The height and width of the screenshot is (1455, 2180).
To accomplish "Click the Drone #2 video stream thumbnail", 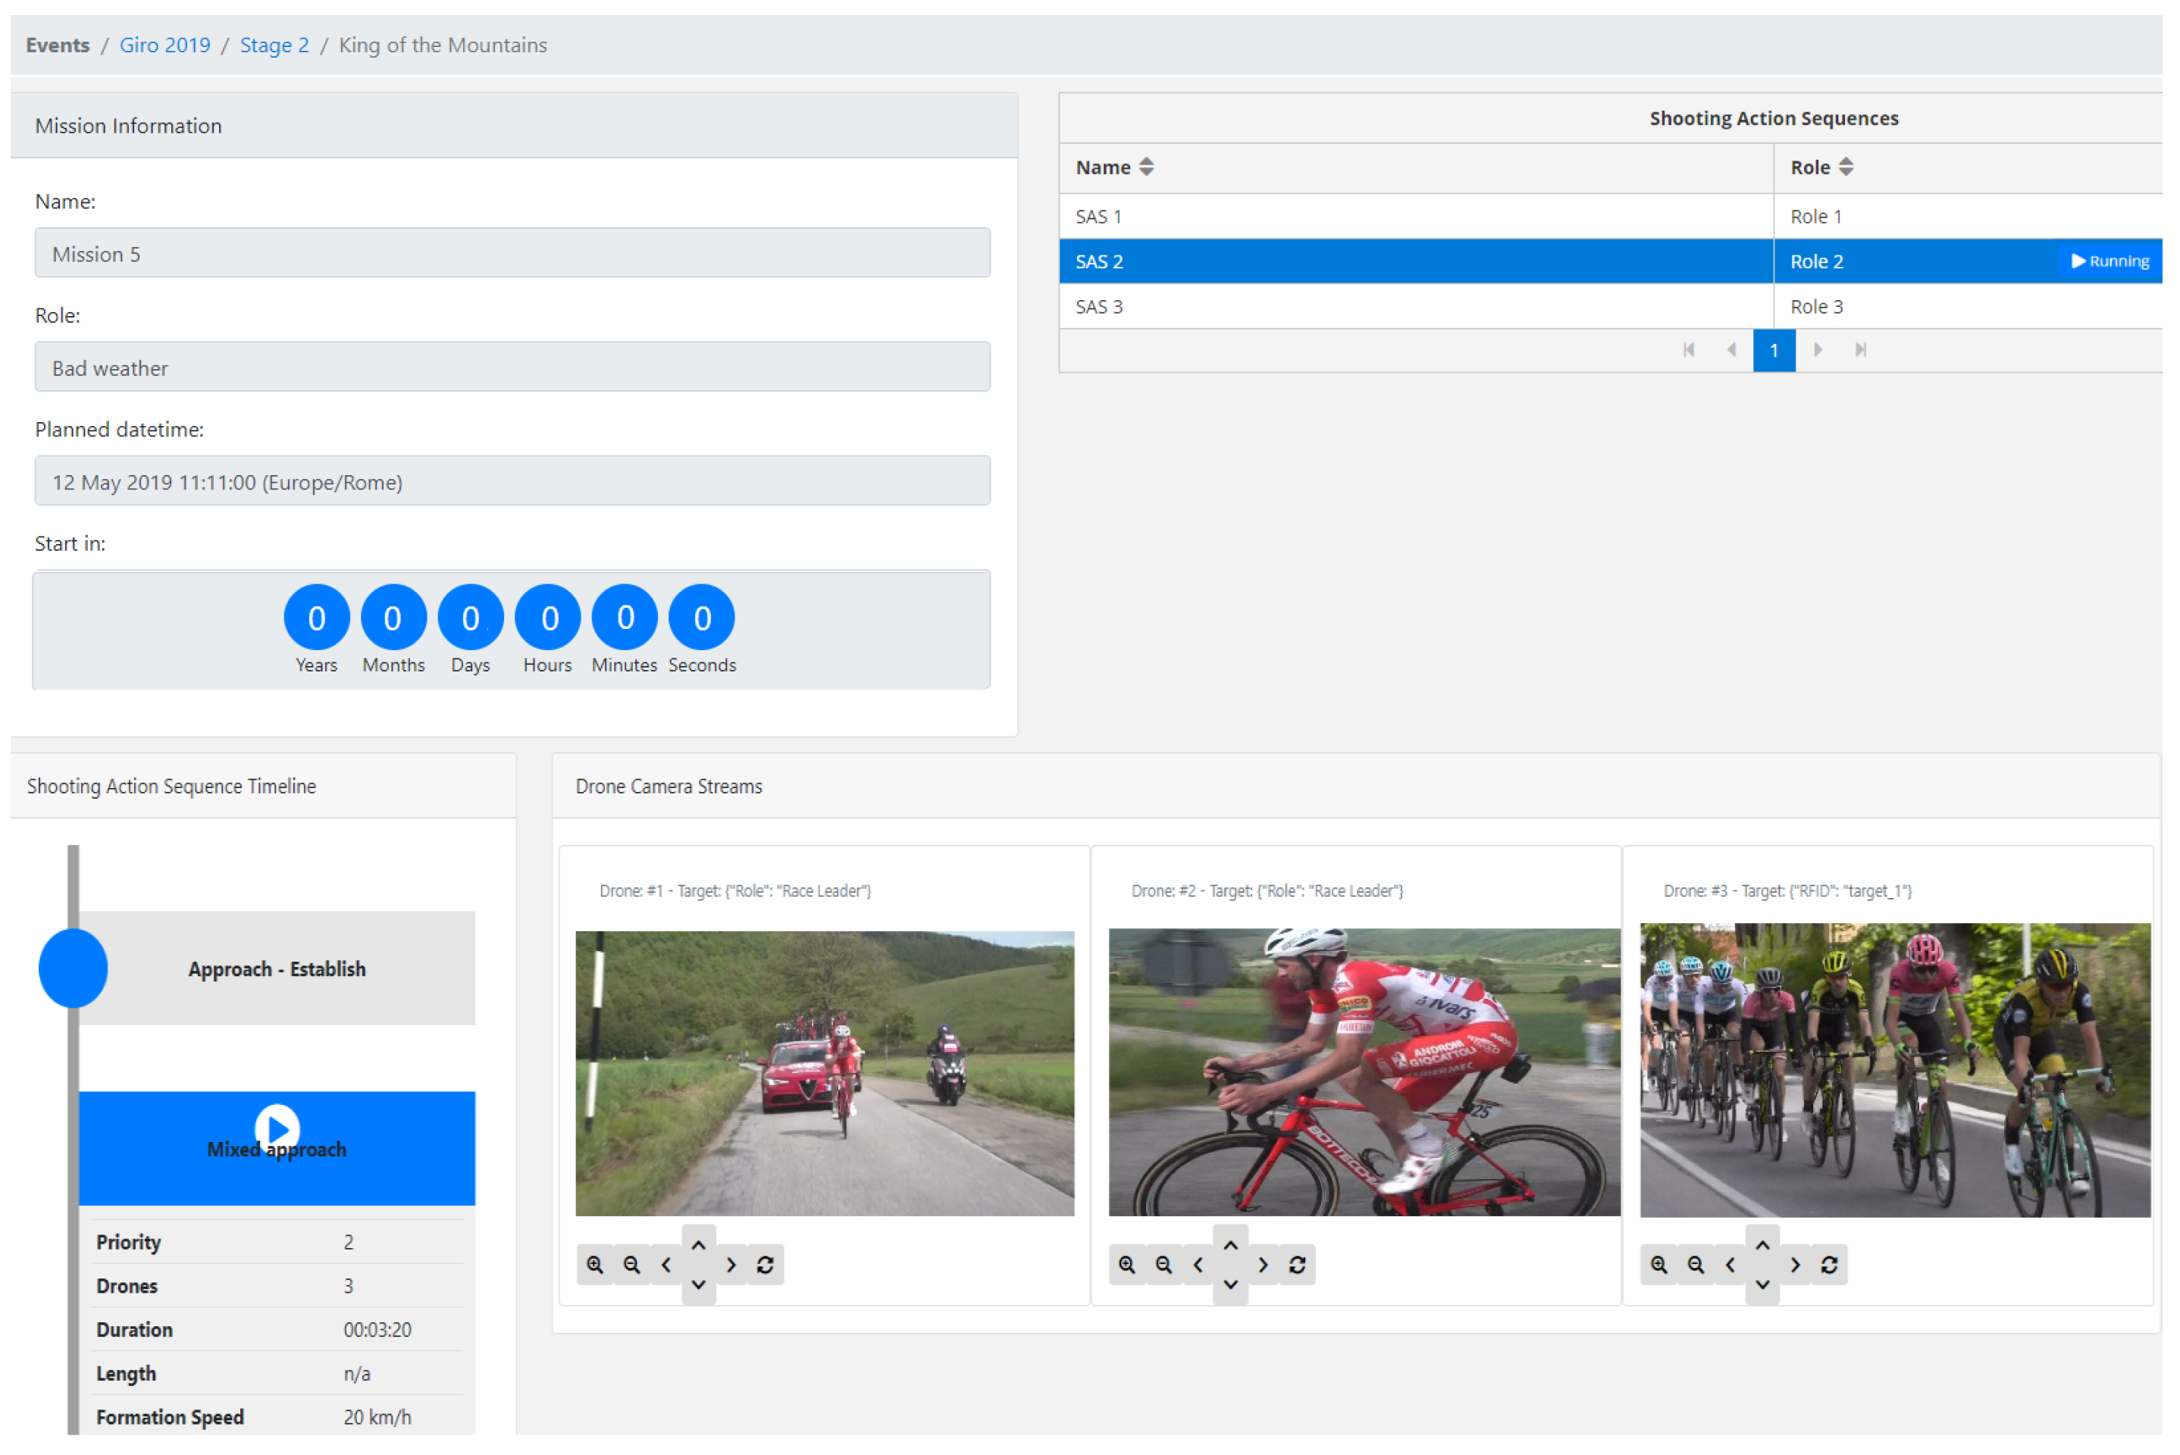I will point(1364,1072).
